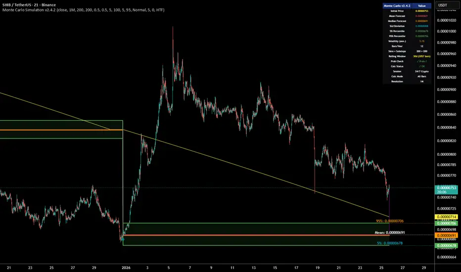461x272 pixels.
Task: Click the 0.00000800 price scale label
Action: [x=446, y=154]
